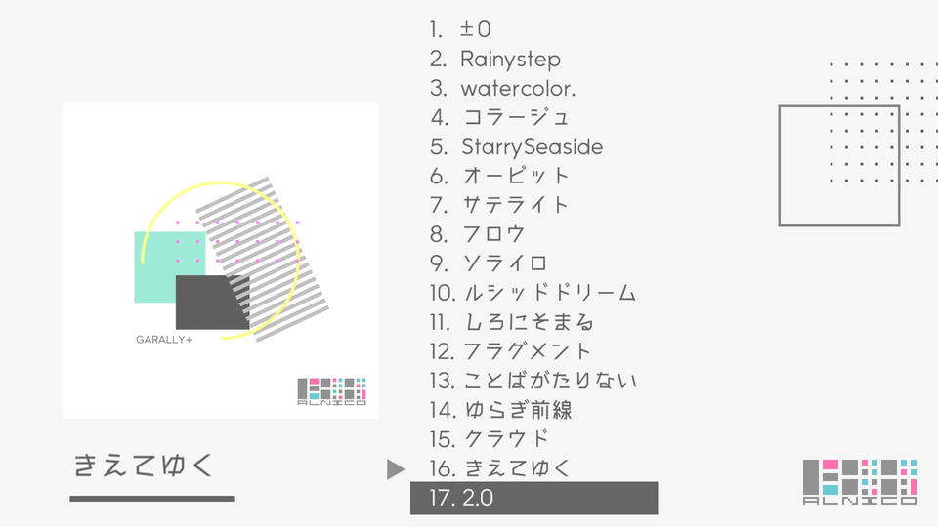Image resolution: width=938 pixels, height=527 pixels.
Task: Select track 6 オービット
Action: pos(499,176)
